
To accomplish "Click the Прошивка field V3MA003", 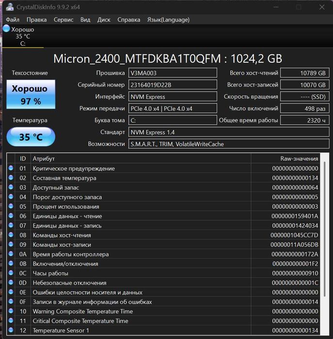I will [x=173, y=73].
